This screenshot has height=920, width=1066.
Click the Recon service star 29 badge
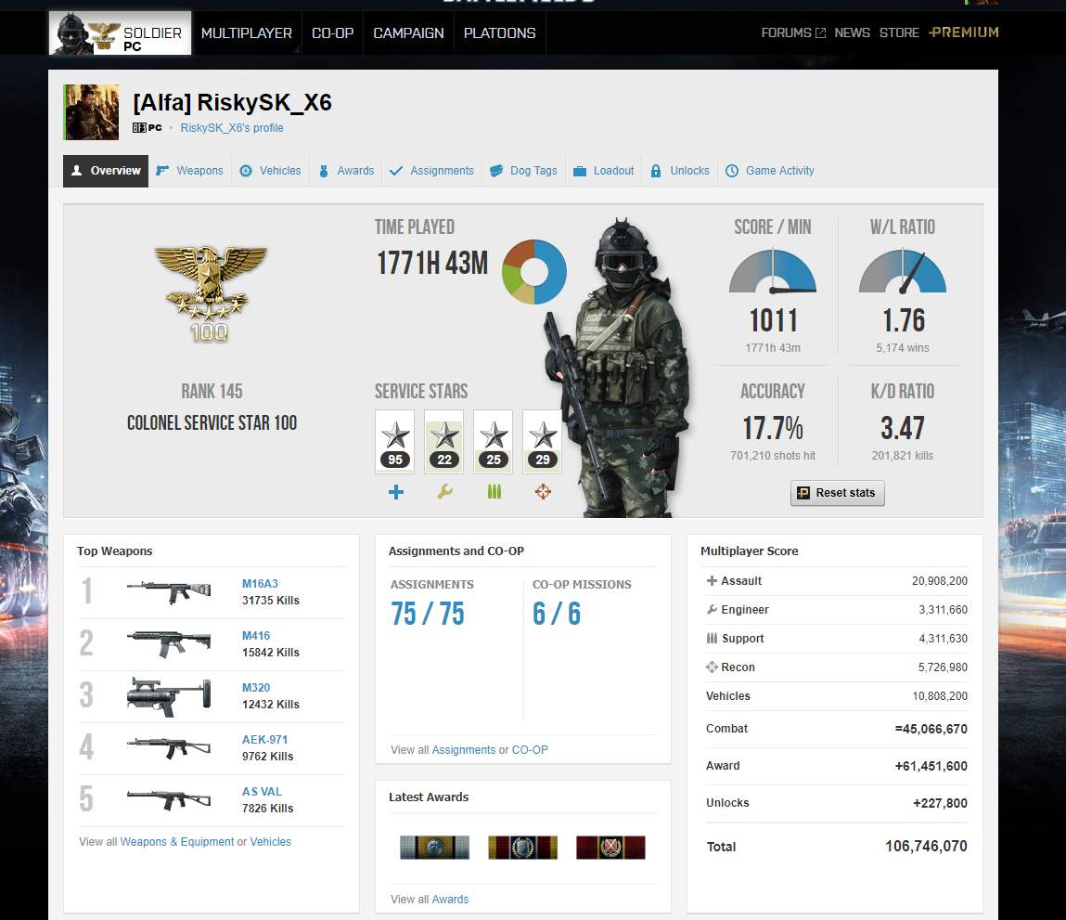coord(542,441)
